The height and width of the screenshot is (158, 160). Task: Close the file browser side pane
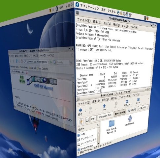(97, 125)
